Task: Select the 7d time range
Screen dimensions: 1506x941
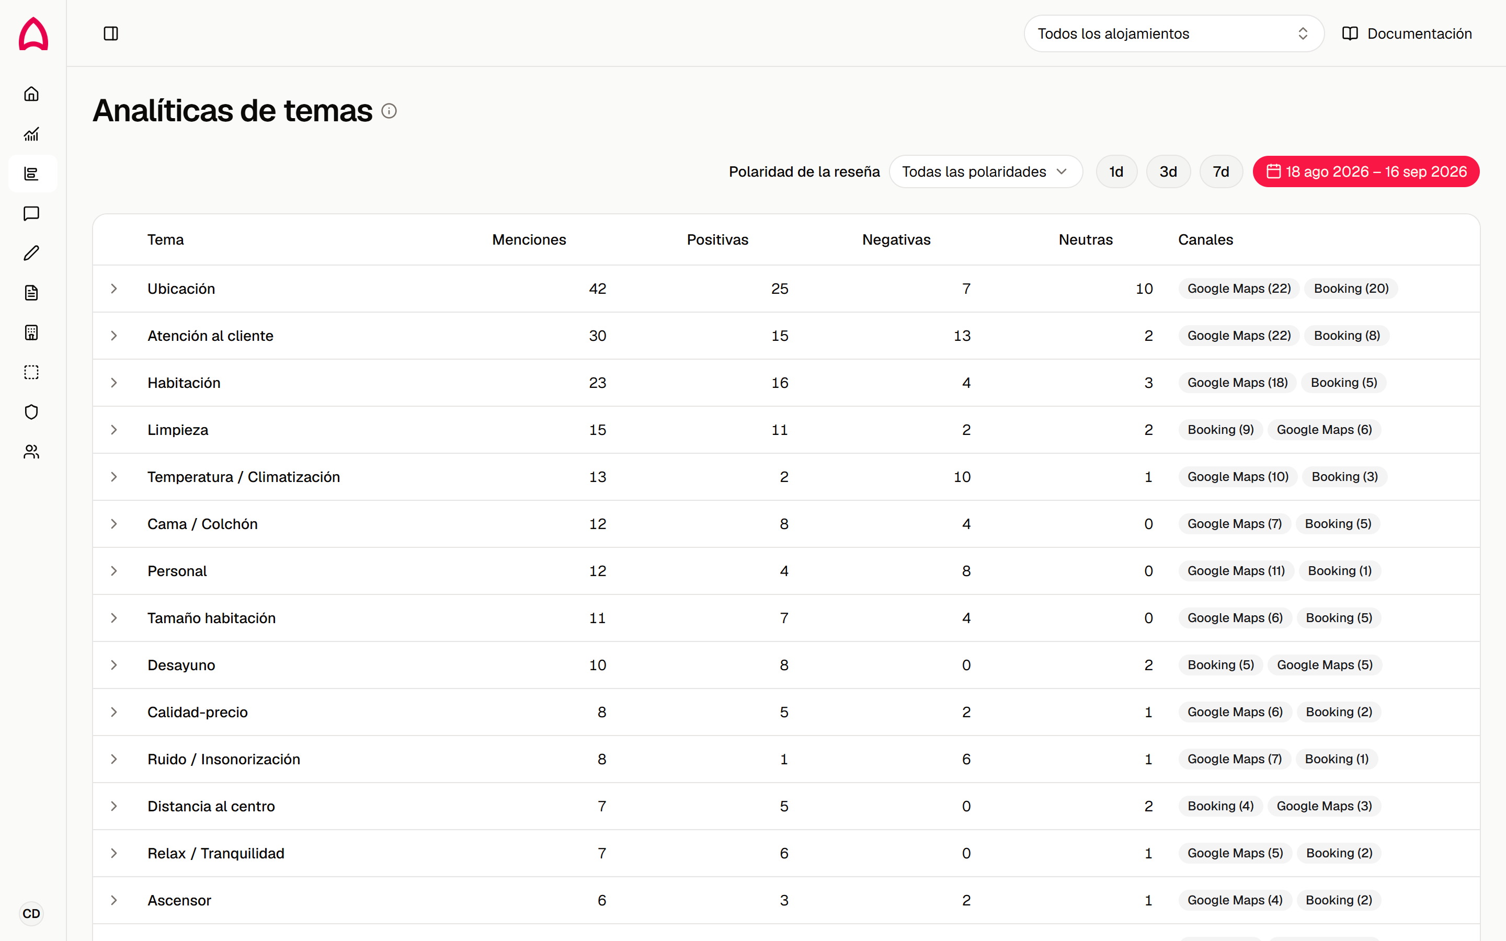Action: [x=1221, y=172]
